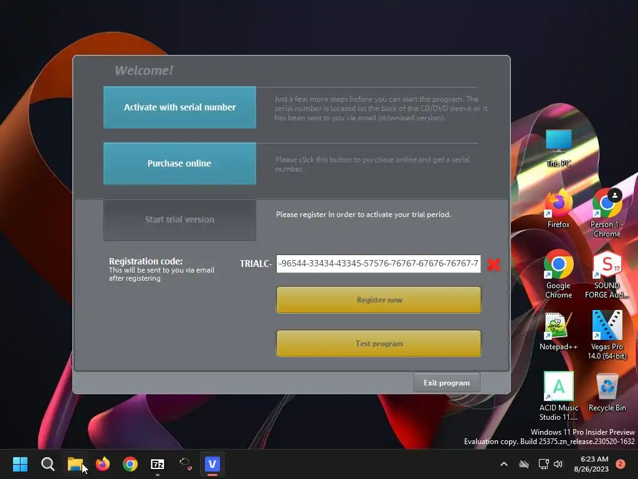The height and width of the screenshot is (479, 638).
Task: Click inside the registration code field
Action: (378, 264)
